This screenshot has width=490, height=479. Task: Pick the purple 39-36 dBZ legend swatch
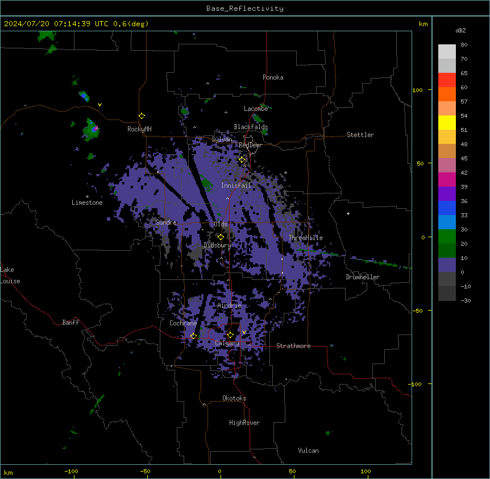tap(447, 194)
